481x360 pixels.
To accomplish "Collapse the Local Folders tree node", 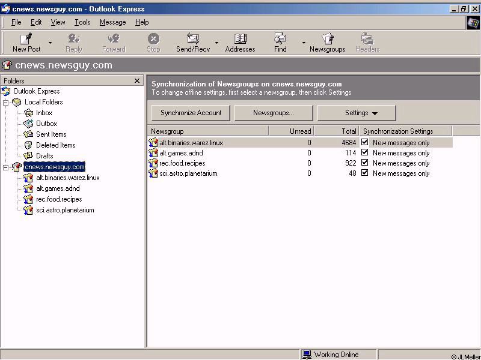I will coord(6,102).
